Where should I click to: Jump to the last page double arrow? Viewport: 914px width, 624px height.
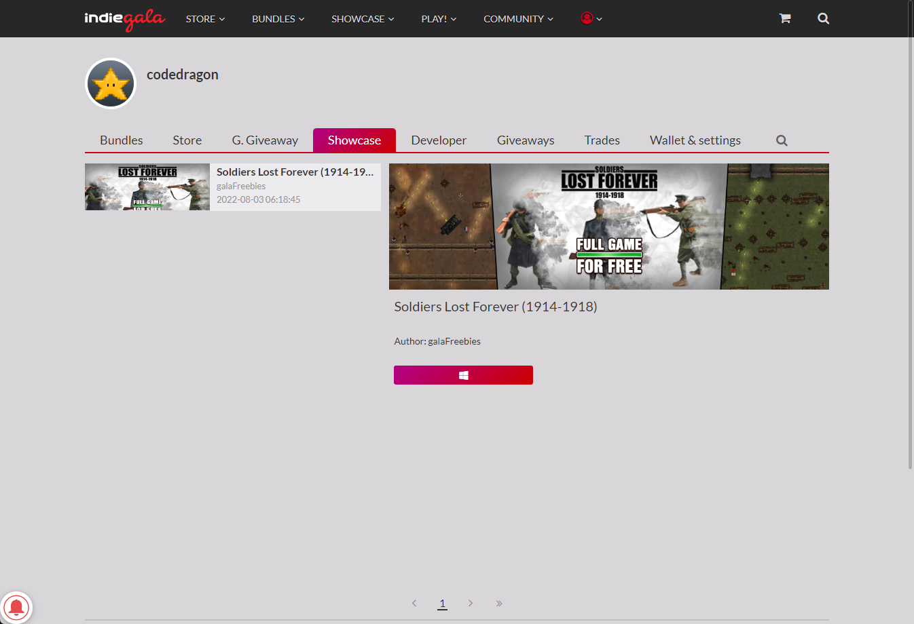point(499,603)
